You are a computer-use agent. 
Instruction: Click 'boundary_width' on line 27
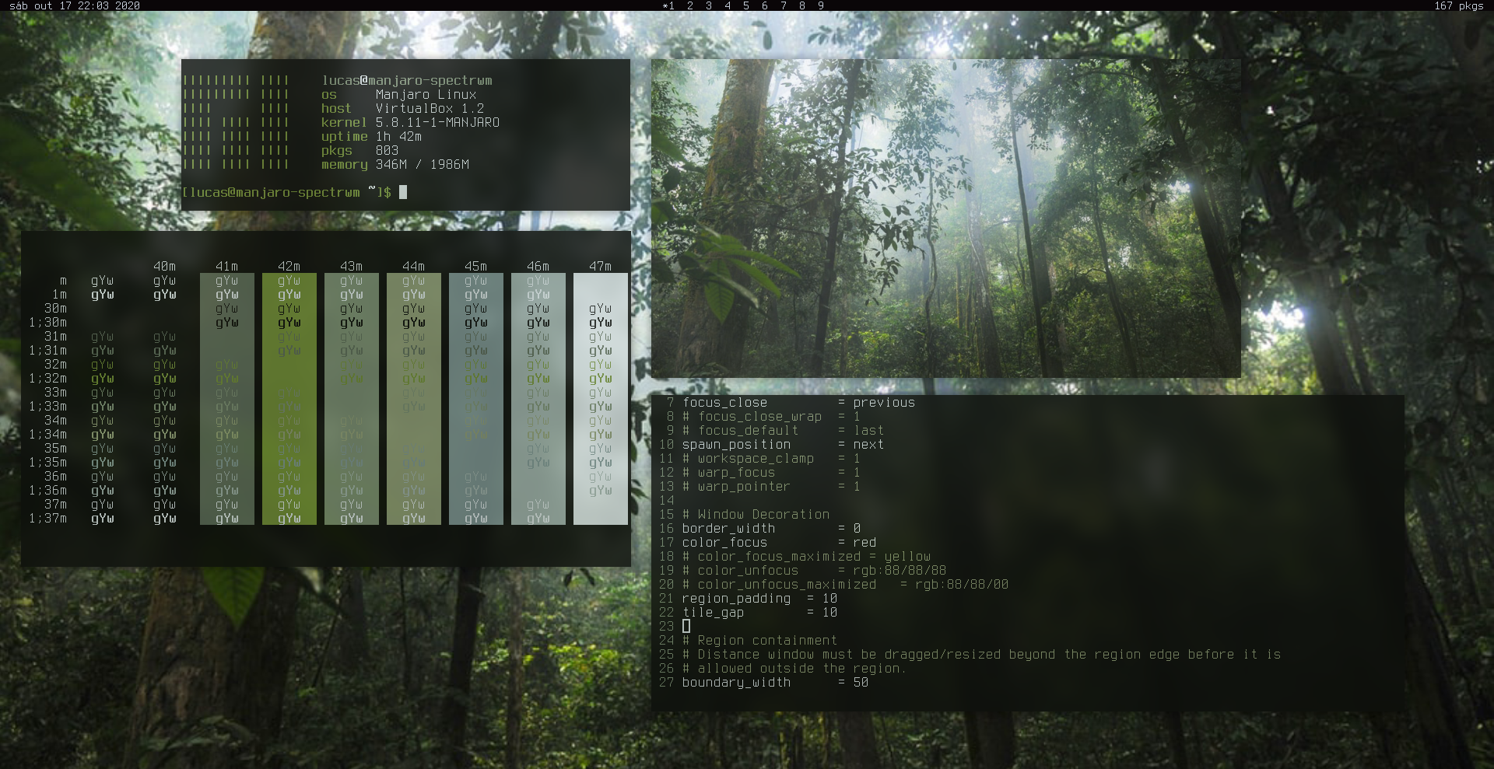tap(736, 682)
